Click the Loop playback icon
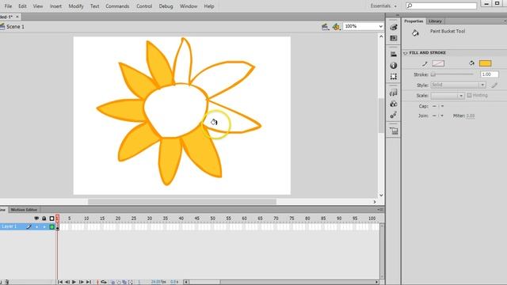Viewport: 507px width, 285px height. click(104, 282)
